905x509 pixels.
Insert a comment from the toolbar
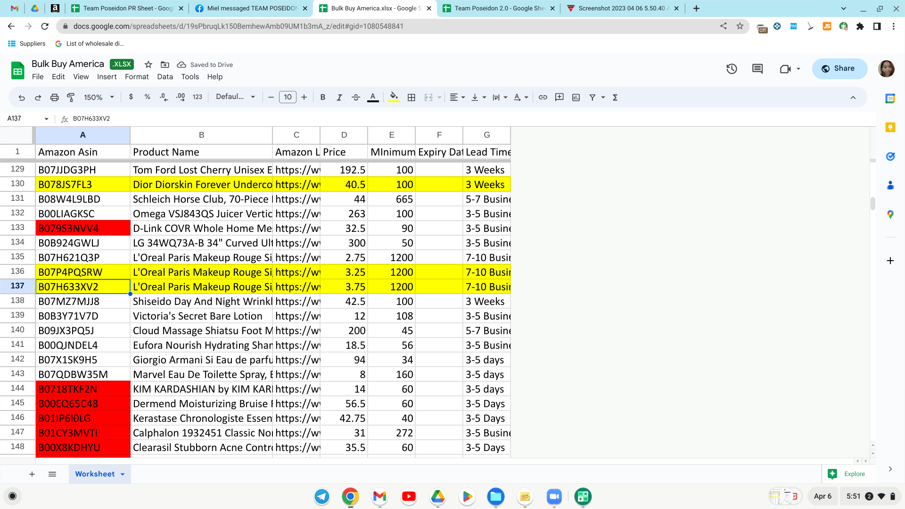pos(559,97)
